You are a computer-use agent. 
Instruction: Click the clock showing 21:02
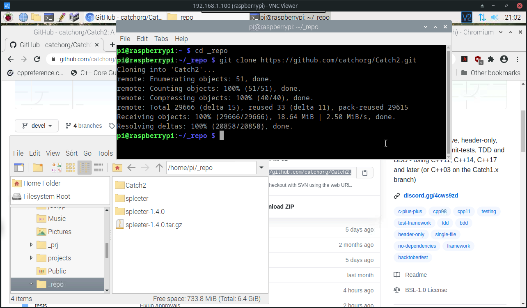(513, 18)
